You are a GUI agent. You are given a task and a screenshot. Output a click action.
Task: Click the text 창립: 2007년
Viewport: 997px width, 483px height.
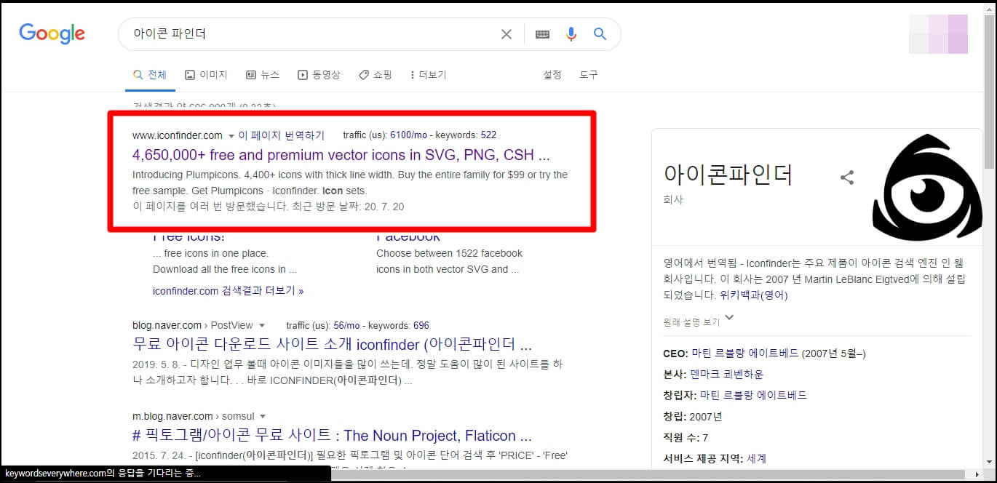693,416
